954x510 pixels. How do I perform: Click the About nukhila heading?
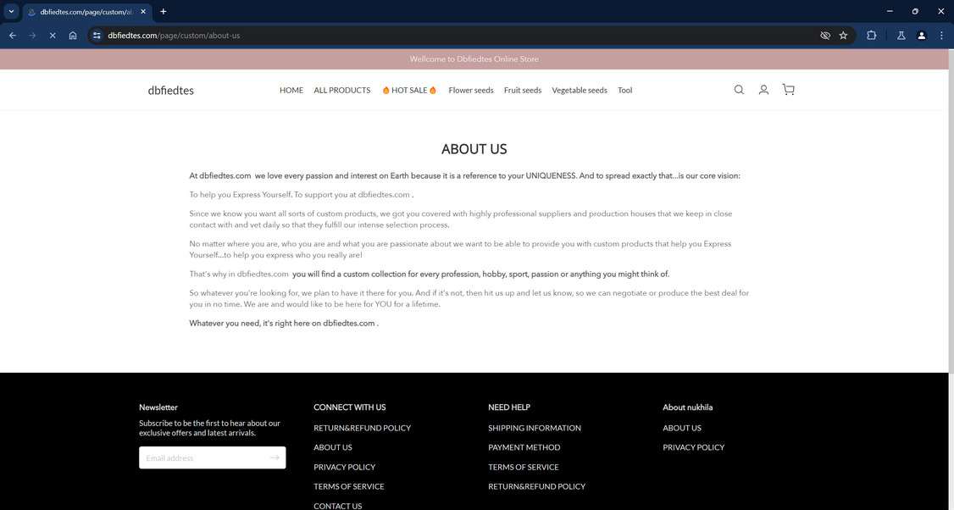(687, 407)
